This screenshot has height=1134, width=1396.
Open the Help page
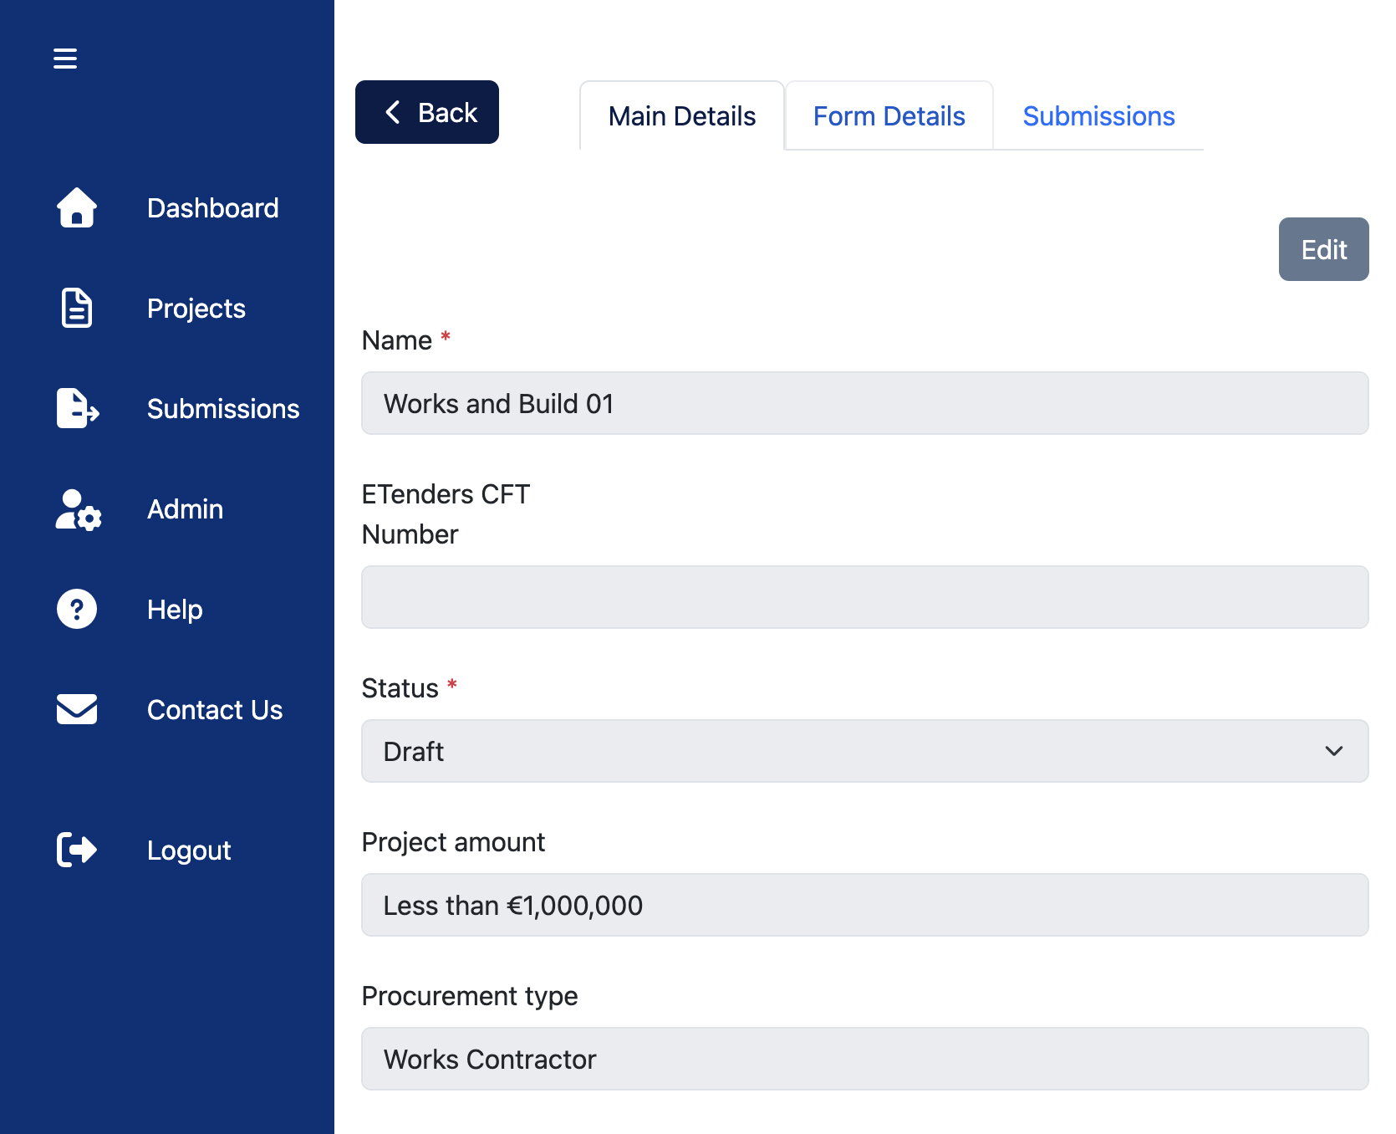175,610
